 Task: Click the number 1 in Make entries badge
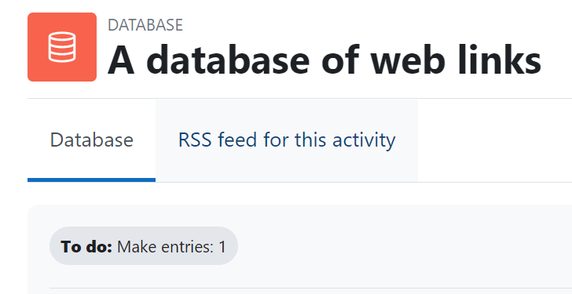click(x=222, y=246)
